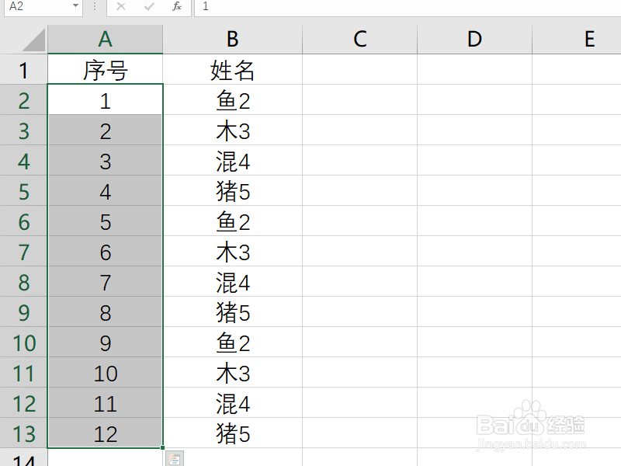The width and height of the screenshot is (621, 466).
Task: Click cell A12 with value 11
Action: 105,403
